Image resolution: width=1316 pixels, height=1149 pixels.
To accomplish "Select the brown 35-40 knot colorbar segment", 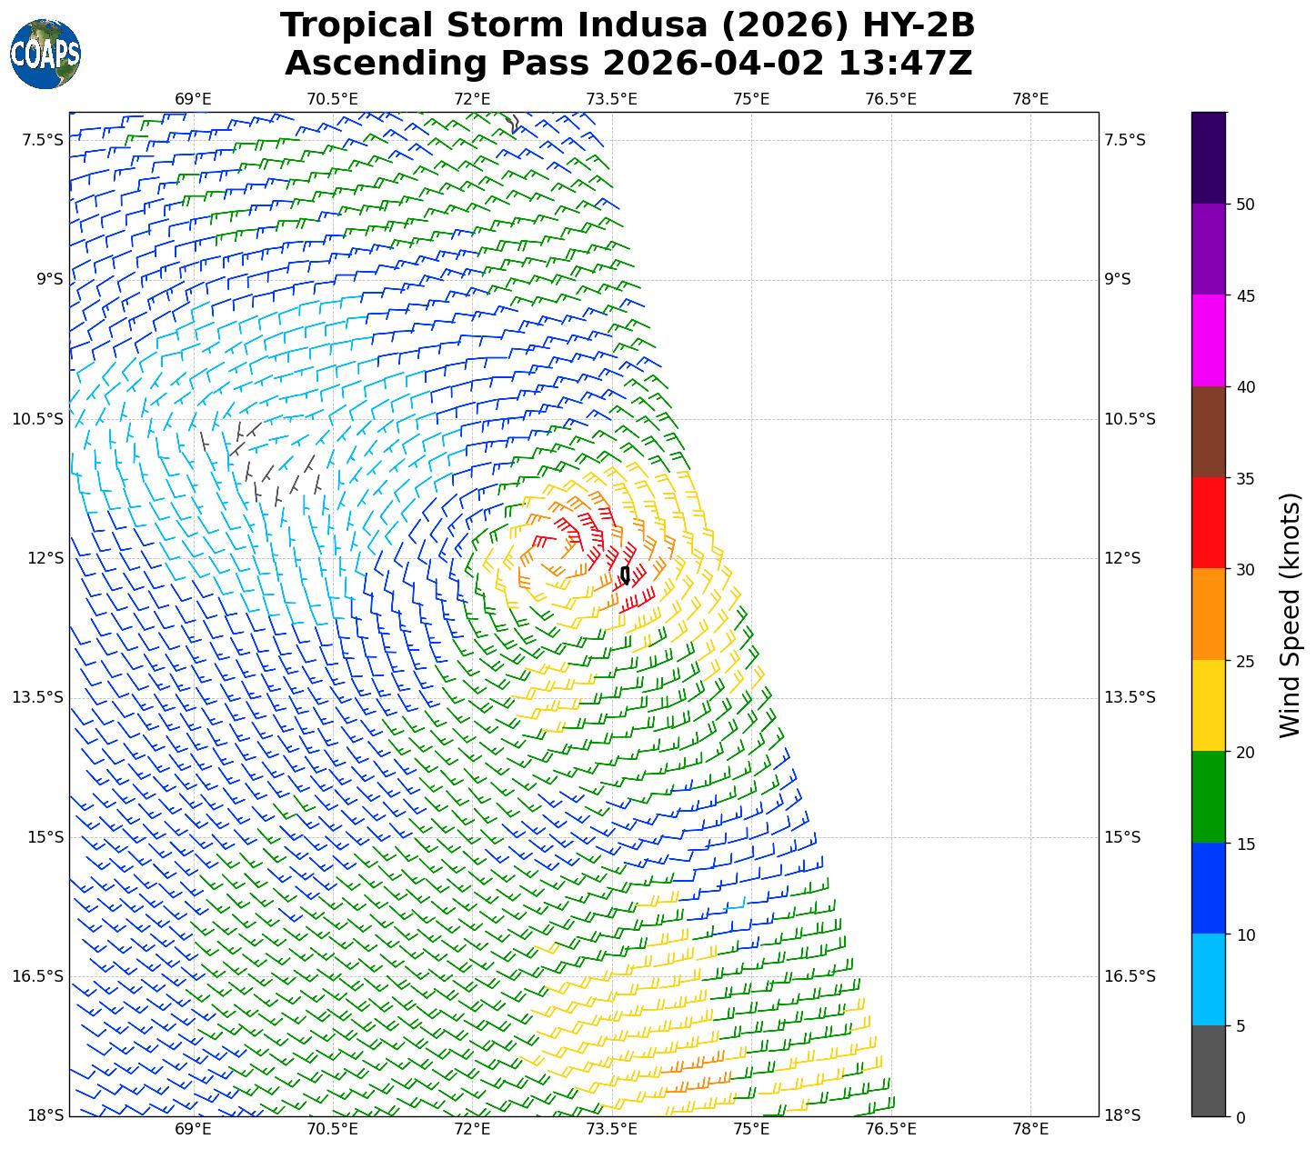I will (1209, 432).
